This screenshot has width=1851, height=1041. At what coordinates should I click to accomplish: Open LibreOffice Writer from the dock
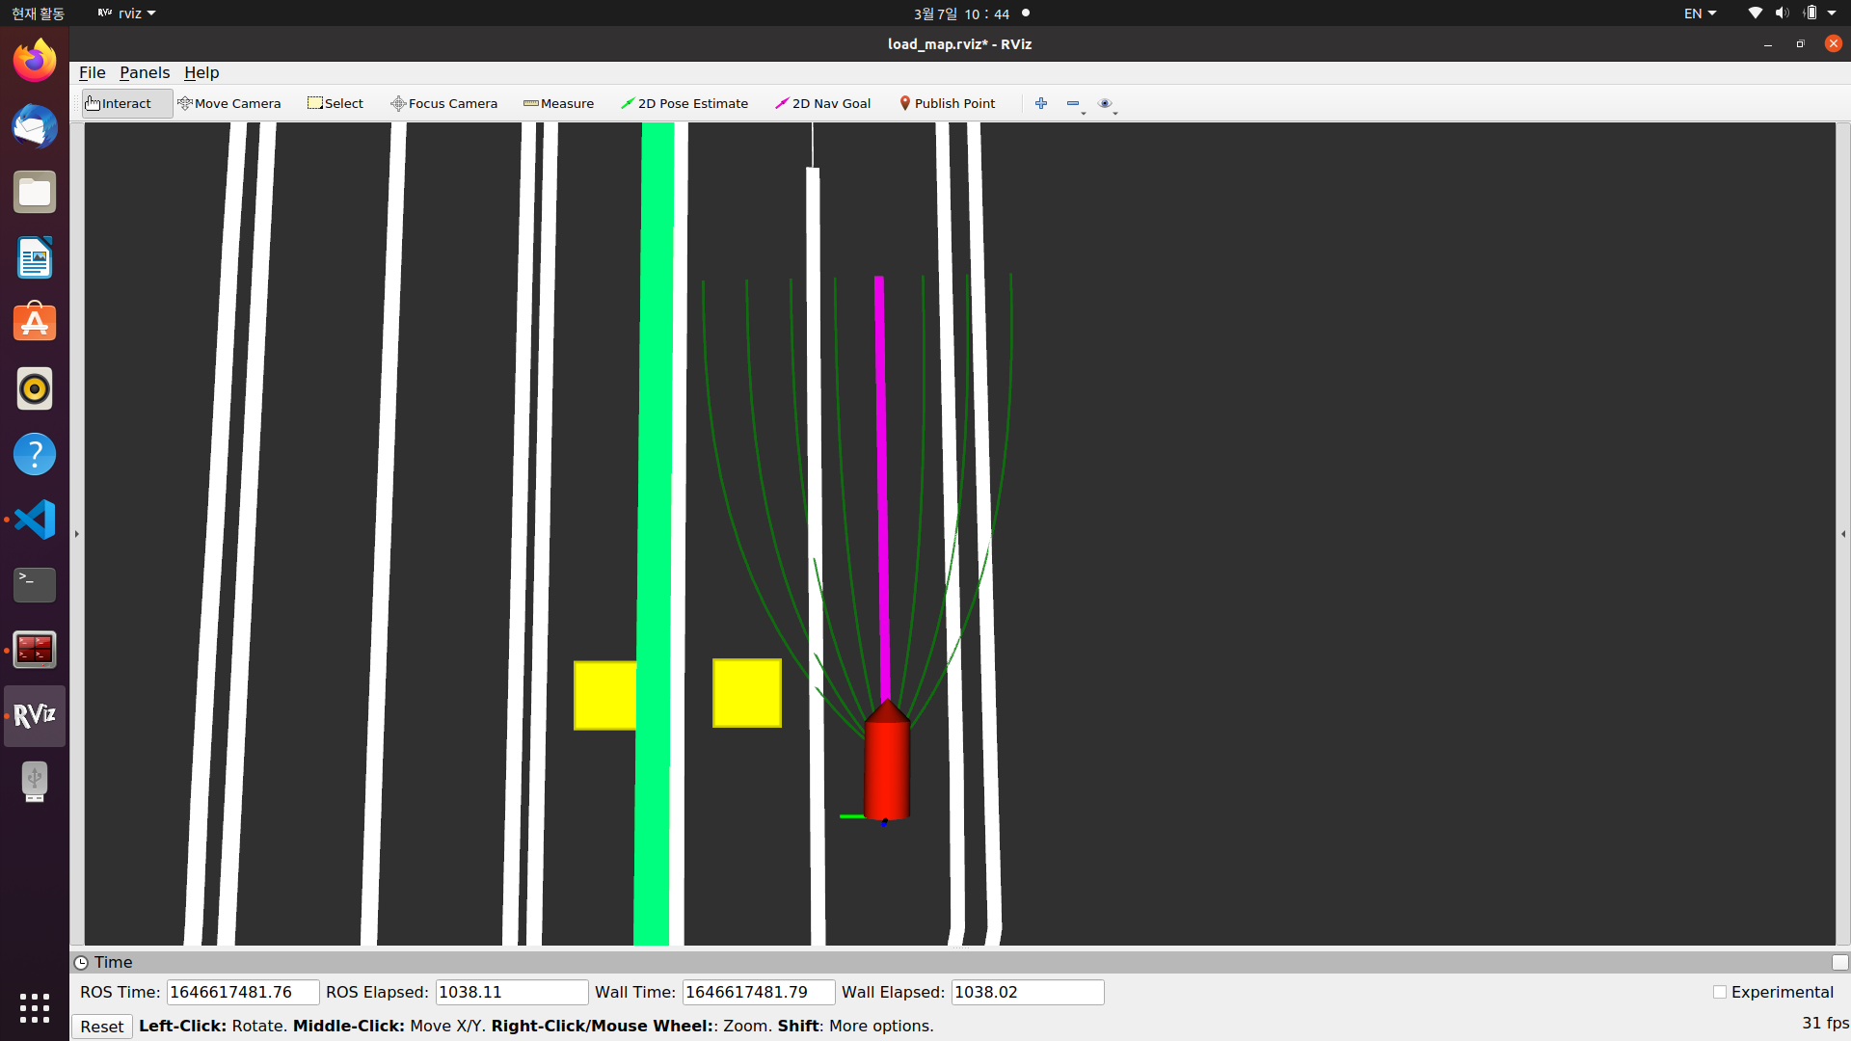35,257
